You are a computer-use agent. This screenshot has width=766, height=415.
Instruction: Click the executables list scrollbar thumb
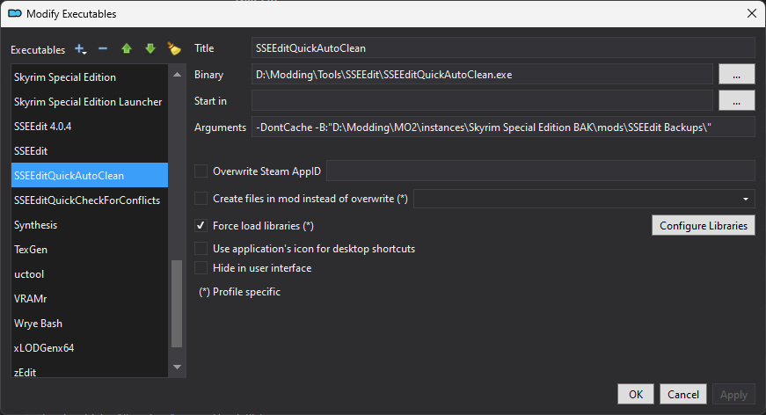pos(177,303)
